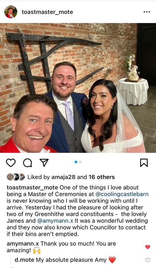View liker avatars beside Liked by
The height and width of the screenshot is (268, 156).
tap(16, 177)
